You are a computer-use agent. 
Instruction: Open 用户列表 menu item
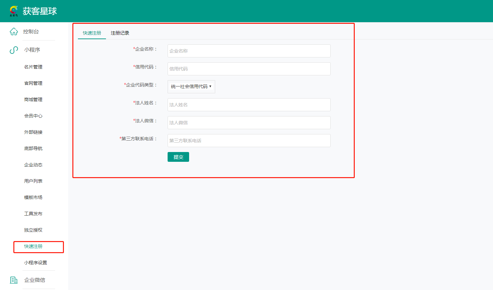(33, 181)
